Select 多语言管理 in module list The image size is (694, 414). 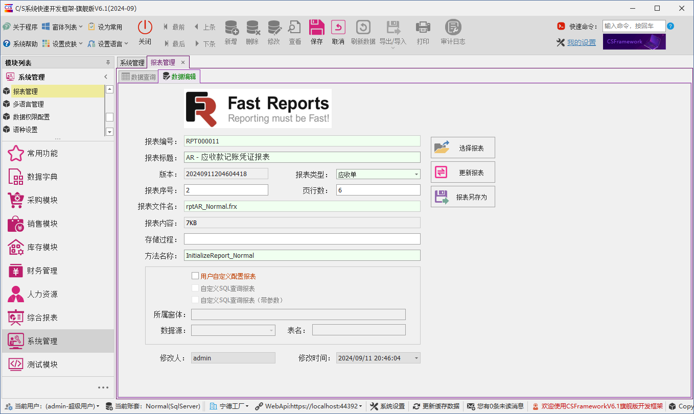53,104
